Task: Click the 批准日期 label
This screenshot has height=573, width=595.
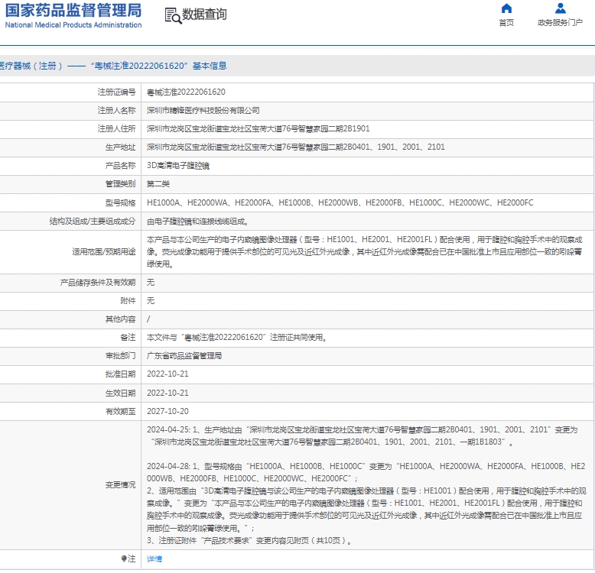Action: point(120,374)
